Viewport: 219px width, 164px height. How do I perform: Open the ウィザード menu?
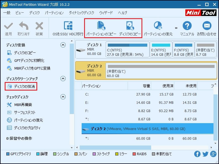point(106,13)
